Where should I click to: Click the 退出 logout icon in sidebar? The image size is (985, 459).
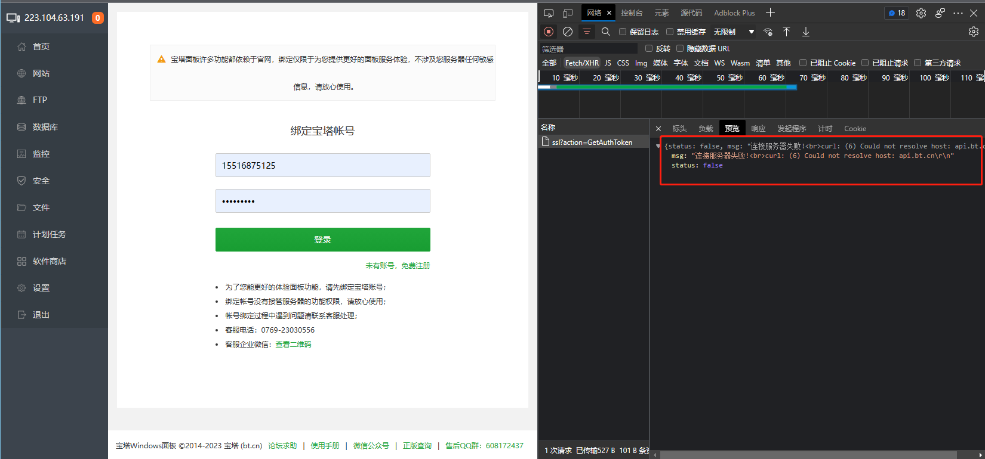click(21, 315)
